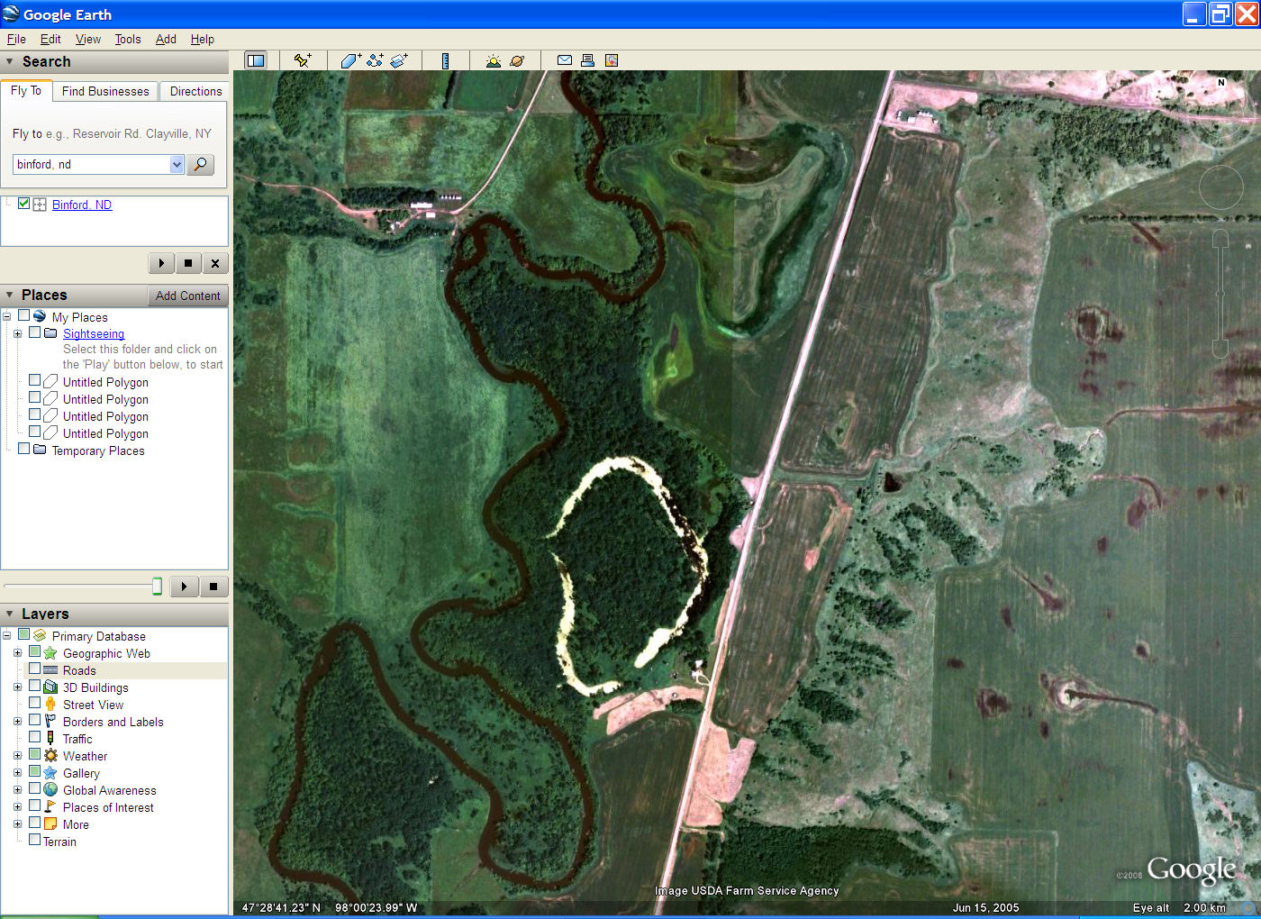Play the search results tour
Image resolution: width=1261 pixels, height=919 pixels.
point(161,263)
